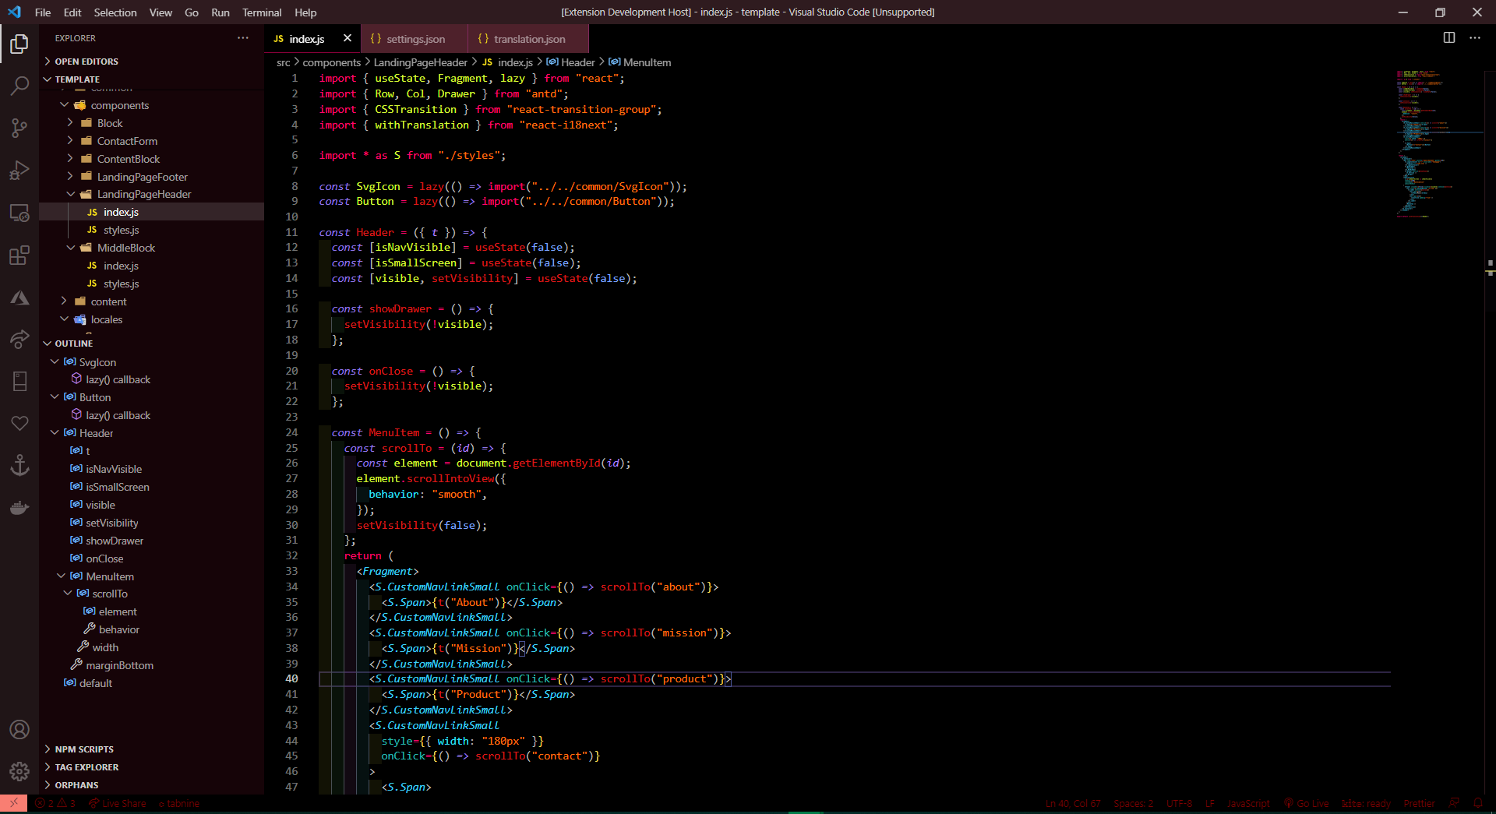
Task: Select Prettier in the status bar
Action: point(1419,803)
